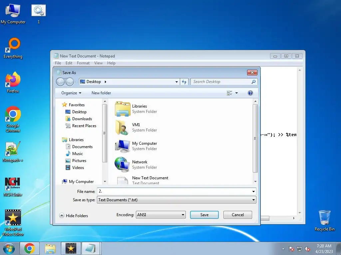Open the Notepad View menu
This screenshot has width=341, height=255.
click(98, 63)
